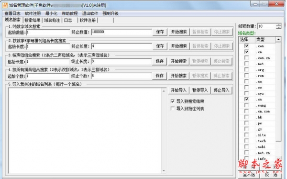This screenshot has height=179, width=287.
Task: Click the 停止导入 button
Action: coord(221,90)
